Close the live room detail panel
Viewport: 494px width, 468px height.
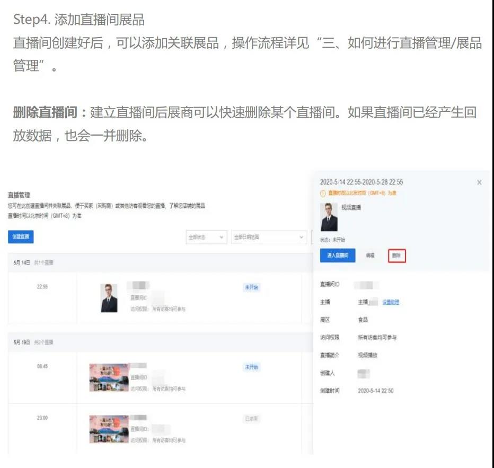point(479,182)
